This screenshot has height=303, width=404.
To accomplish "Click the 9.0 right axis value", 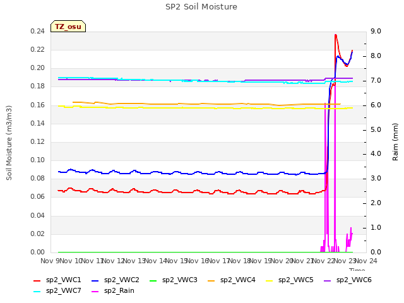I will click(376, 31).
